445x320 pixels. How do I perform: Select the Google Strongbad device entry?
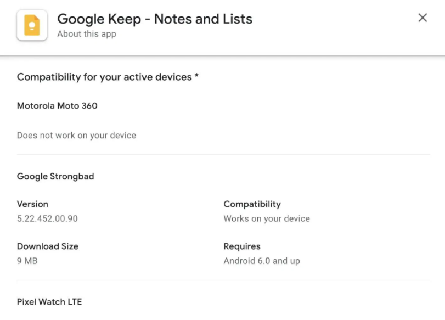[x=55, y=176]
